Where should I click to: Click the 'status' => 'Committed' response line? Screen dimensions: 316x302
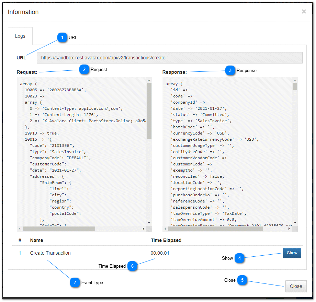click(x=200, y=115)
